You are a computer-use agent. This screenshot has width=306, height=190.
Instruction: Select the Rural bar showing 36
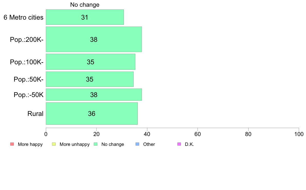click(92, 114)
